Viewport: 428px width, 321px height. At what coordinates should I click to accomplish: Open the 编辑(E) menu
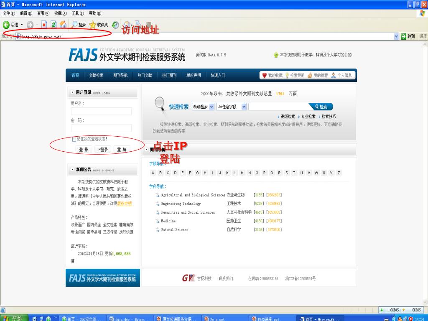click(26, 13)
